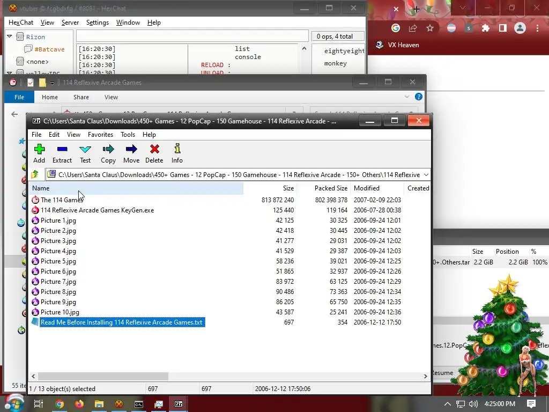Open the File tab in Explorer window

[x=19, y=97]
